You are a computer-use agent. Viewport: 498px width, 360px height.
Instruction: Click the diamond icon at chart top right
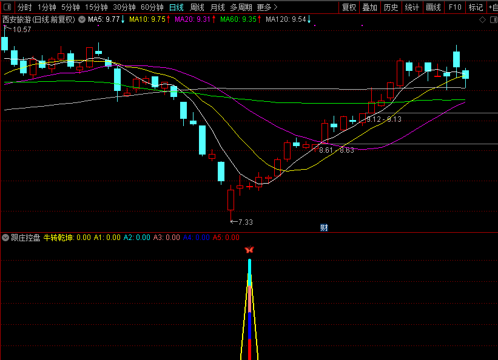[482, 19]
